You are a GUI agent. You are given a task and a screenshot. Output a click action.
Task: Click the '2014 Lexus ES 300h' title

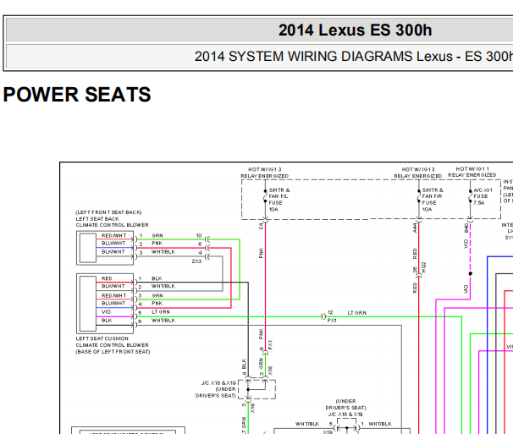[355, 30]
